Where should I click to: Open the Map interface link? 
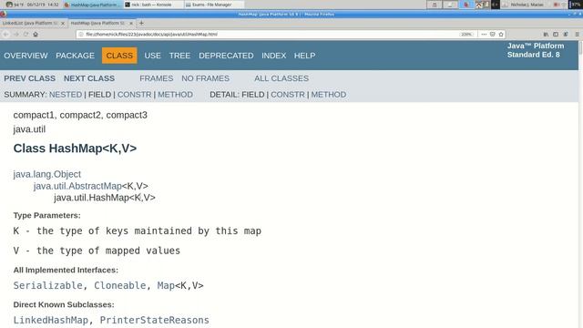click(x=166, y=285)
